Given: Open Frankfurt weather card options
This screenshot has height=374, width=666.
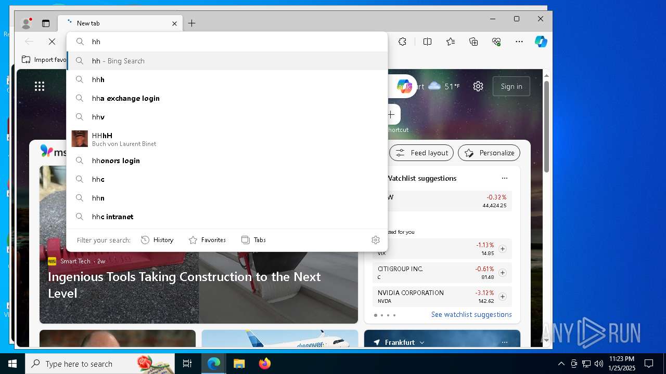Looking at the screenshot, I should point(504,342).
